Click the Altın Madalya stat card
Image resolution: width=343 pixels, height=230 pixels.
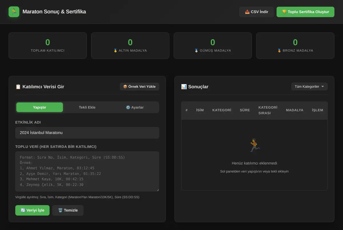click(130, 46)
